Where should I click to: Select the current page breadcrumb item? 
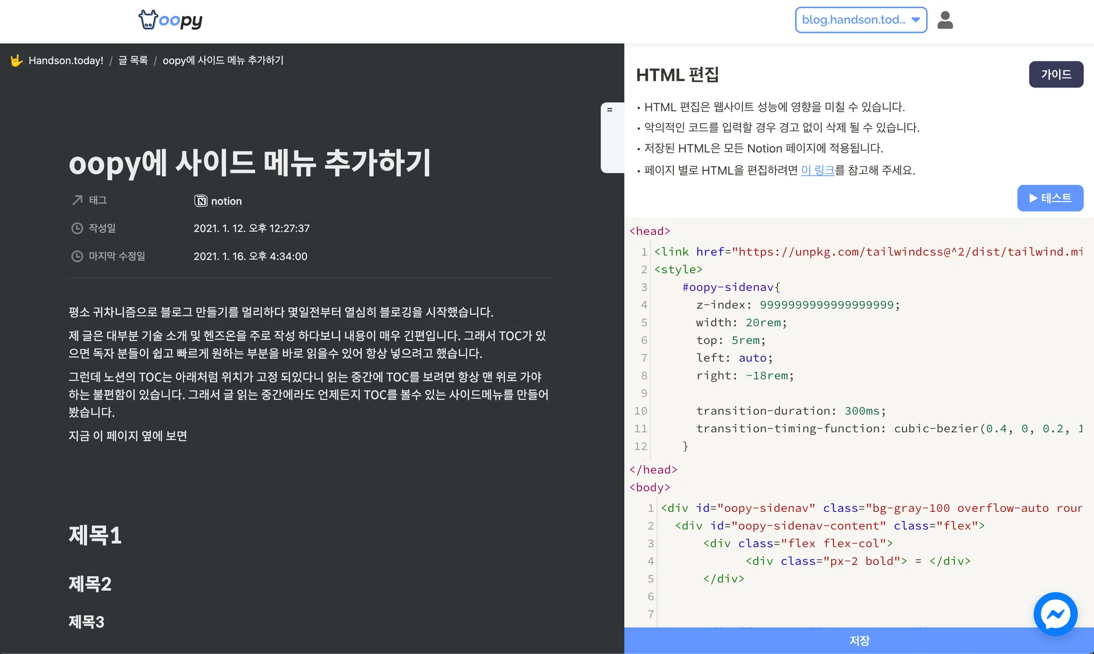click(x=223, y=60)
